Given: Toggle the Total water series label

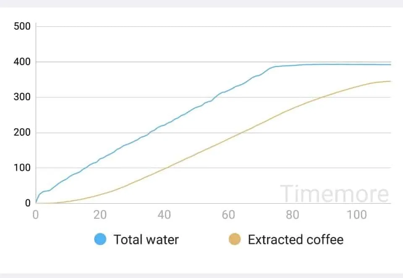Looking at the screenshot, I should (x=146, y=240).
